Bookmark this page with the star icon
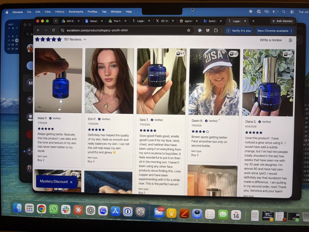The image size is (309, 232). (188, 30)
